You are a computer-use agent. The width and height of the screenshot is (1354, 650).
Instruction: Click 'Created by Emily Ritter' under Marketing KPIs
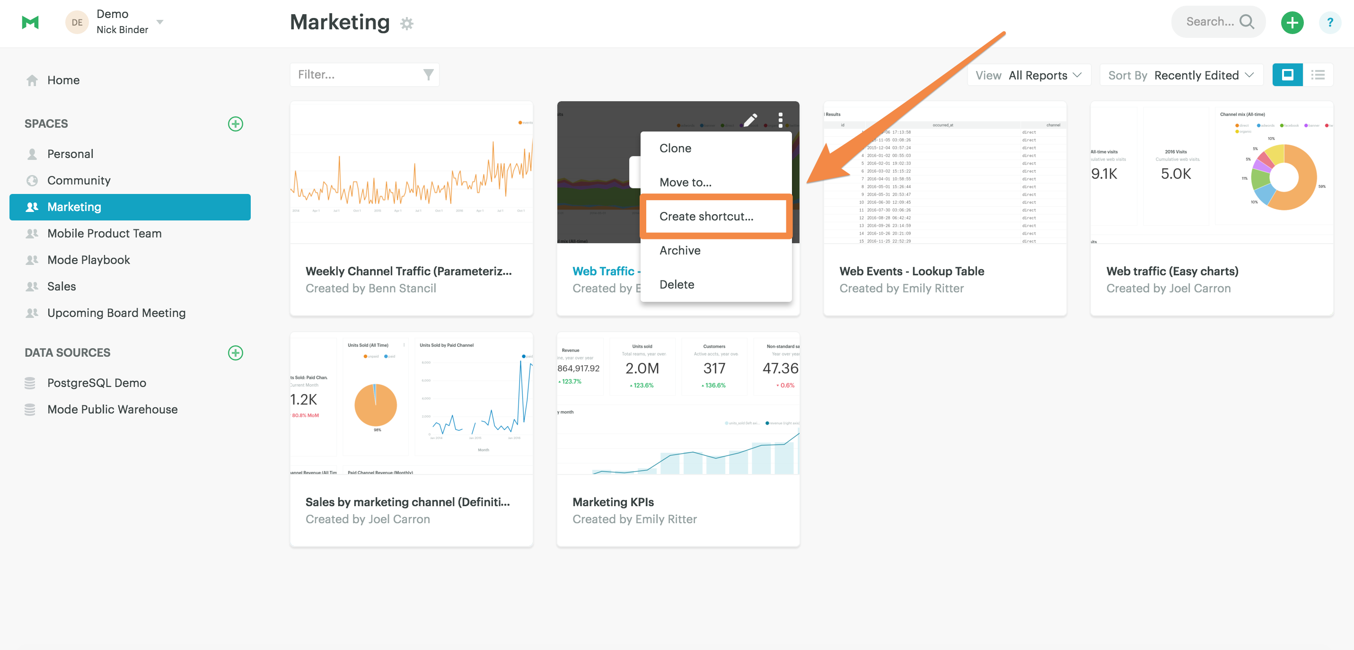634,519
